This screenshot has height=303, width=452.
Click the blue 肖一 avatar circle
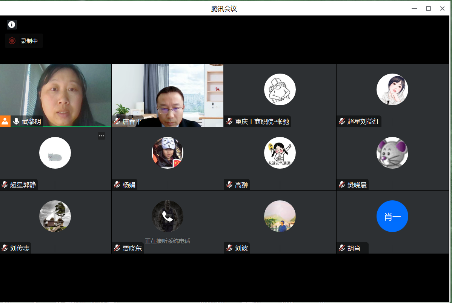pos(392,216)
